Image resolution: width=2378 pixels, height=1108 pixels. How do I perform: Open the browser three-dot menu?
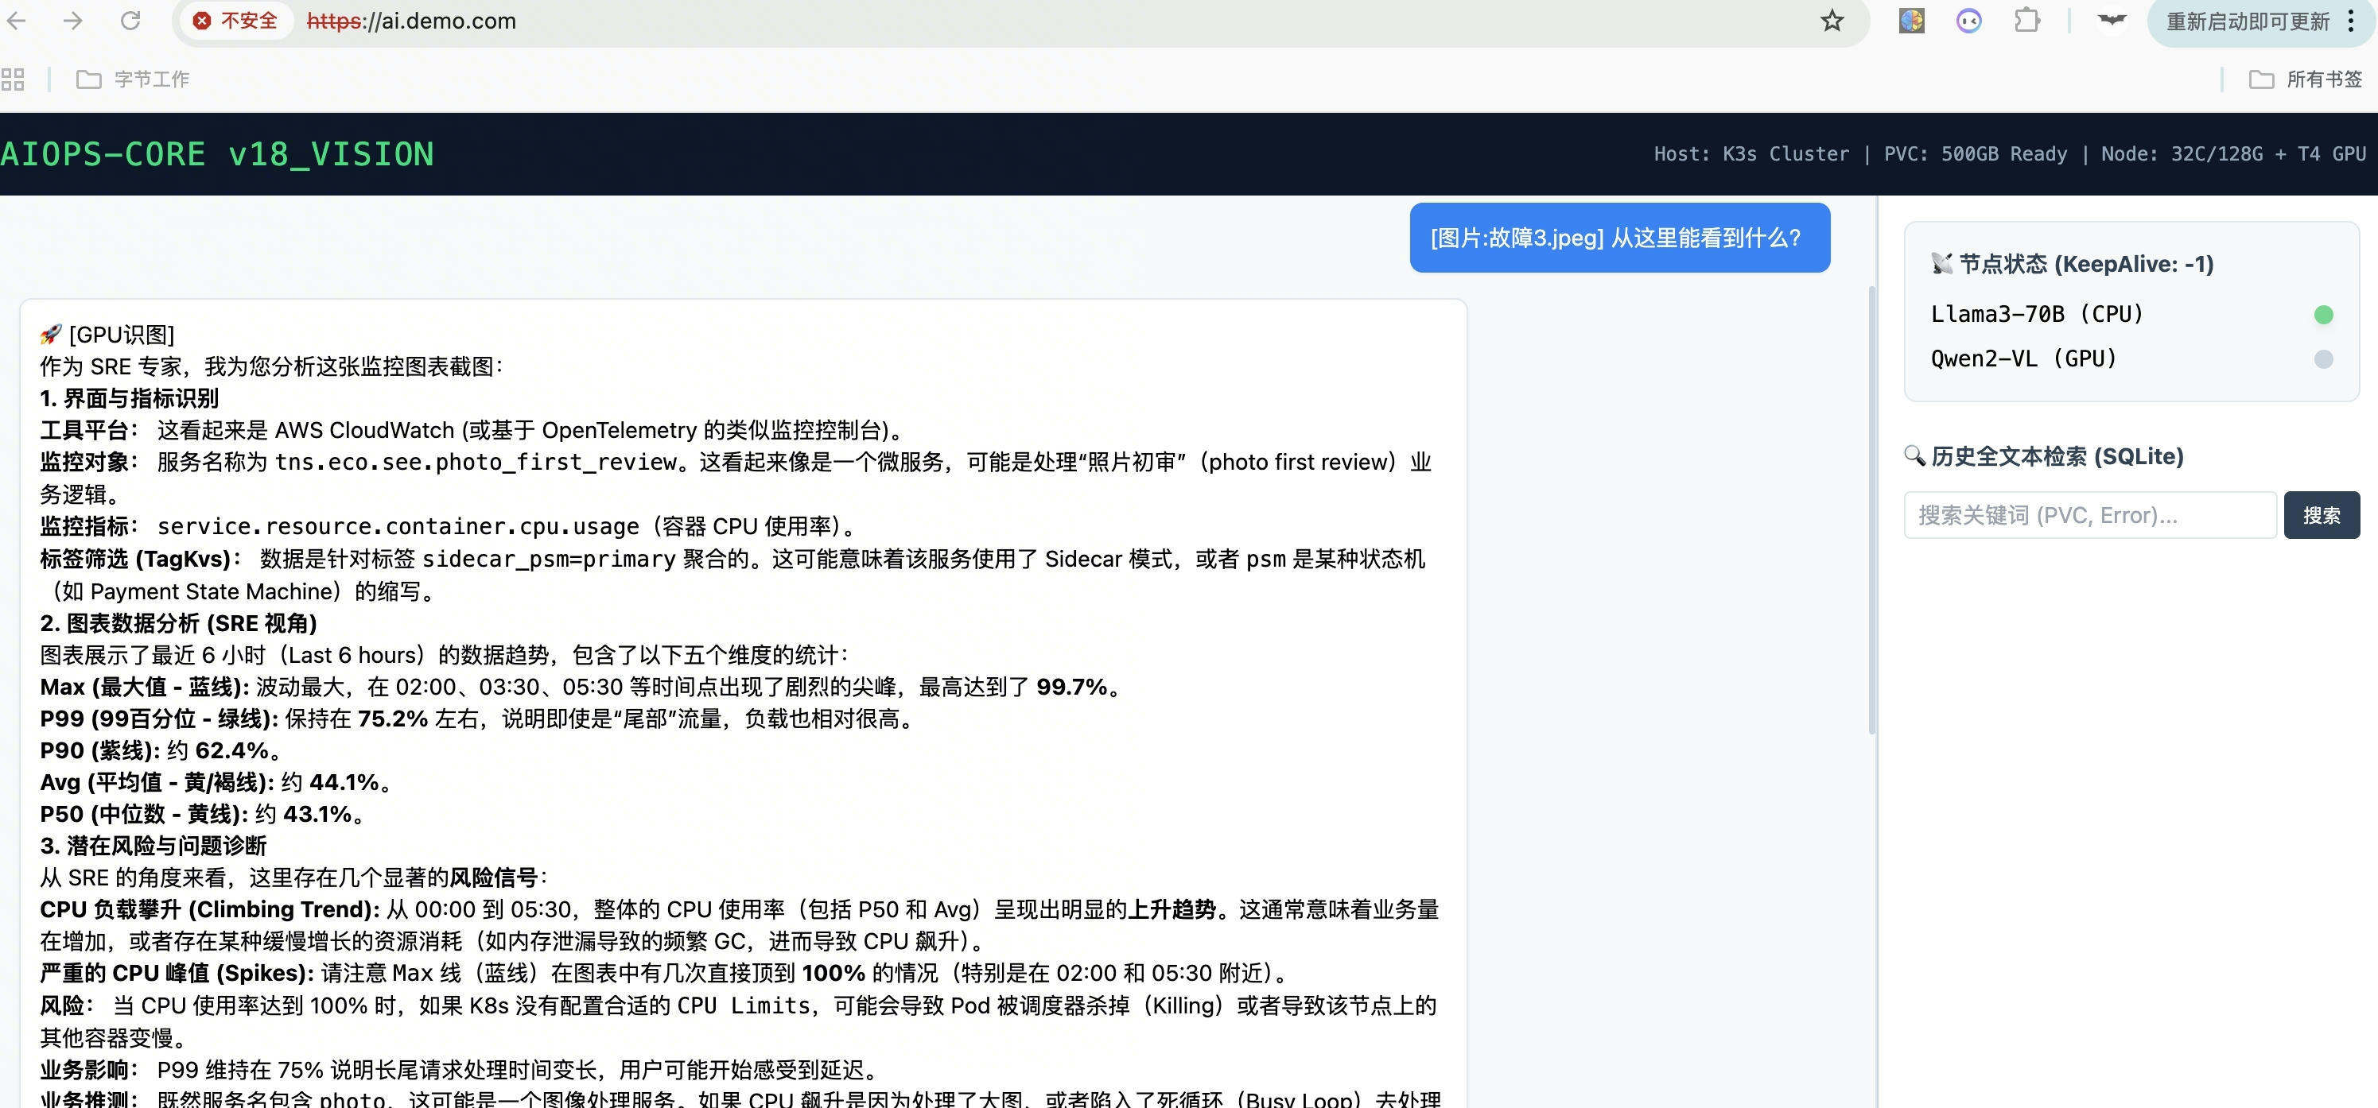pos(2351,22)
